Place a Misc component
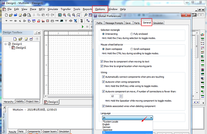The width and height of the screenshot is (207, 134). click(57, 21)
